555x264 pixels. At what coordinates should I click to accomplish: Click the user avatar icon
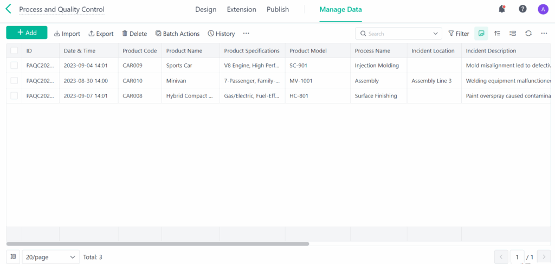click(543, 9)
